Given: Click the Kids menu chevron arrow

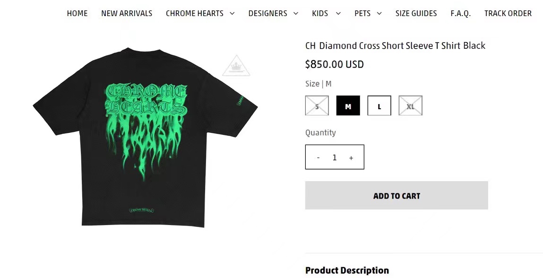Looking at the screenshot, I should tap(338, 14).
